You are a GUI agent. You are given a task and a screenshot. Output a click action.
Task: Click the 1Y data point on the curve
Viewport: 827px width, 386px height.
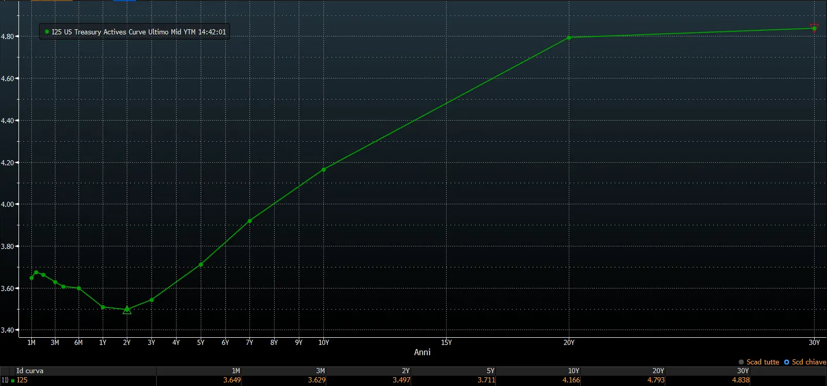coord(103,307)
